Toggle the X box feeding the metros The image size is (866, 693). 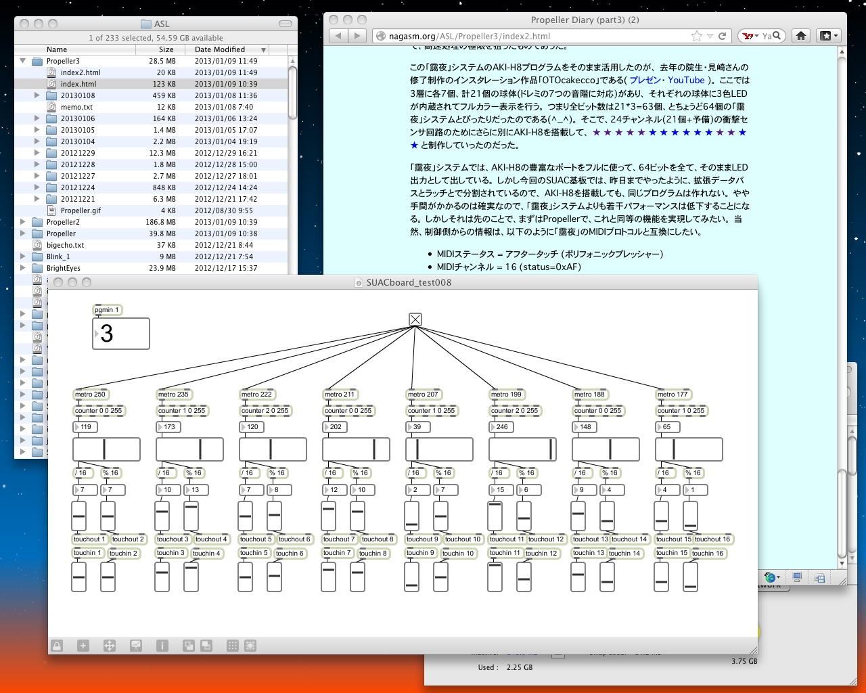(x=415, y=319)
